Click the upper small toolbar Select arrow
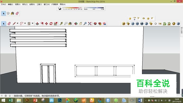 point(4,14)
